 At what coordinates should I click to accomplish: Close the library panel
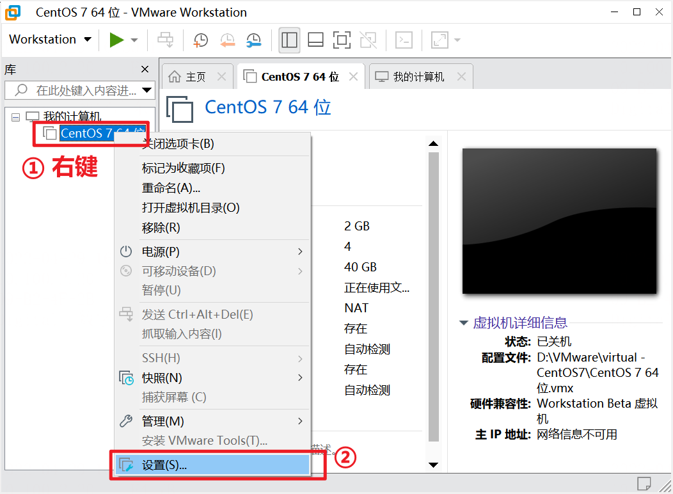145,69
